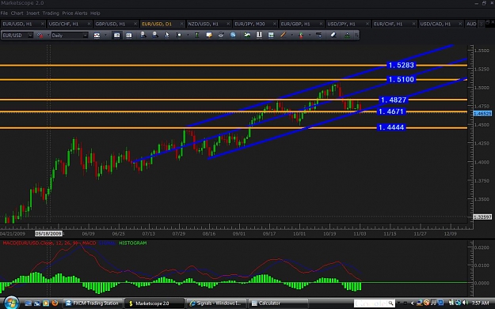The height and width of the screenshot is (309, 495).
Task: Click the small square icon right of cursor tool
Action: [x=179, y=35]
